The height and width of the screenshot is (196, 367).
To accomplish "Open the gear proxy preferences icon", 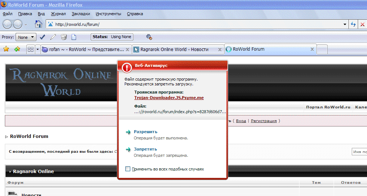I will [x=149, y=37].
